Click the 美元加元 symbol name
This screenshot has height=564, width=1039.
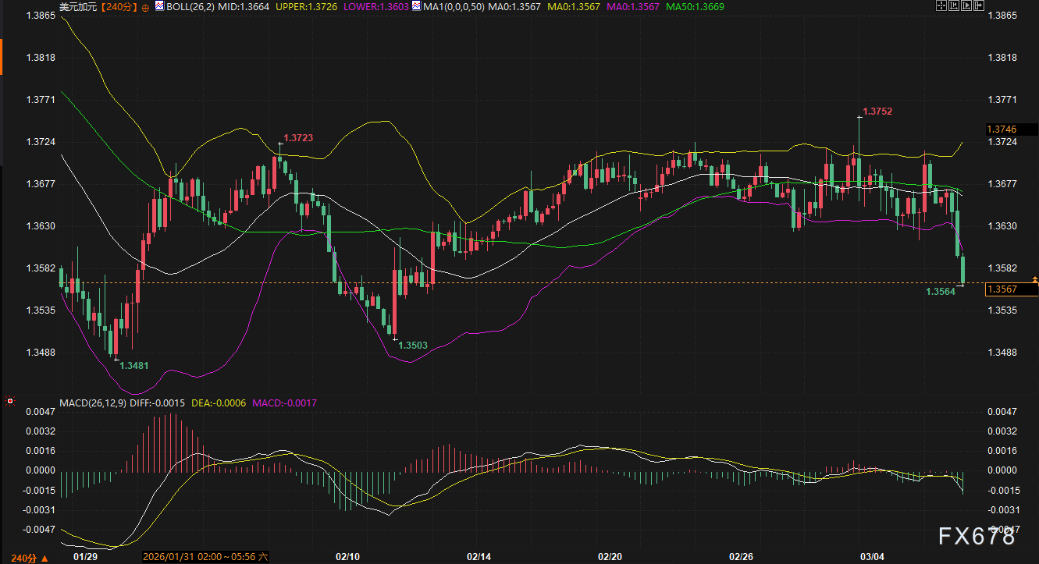(x=79, y=6)
